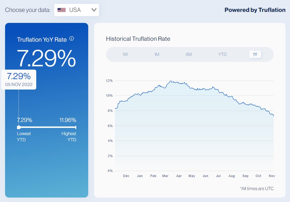Click the Dec label on chart axis
This screenshot has width=290, height=202.
tap(126, 176)
